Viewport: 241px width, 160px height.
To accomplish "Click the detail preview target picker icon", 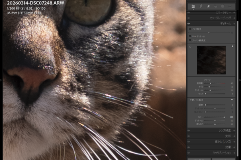I will 190,46.
